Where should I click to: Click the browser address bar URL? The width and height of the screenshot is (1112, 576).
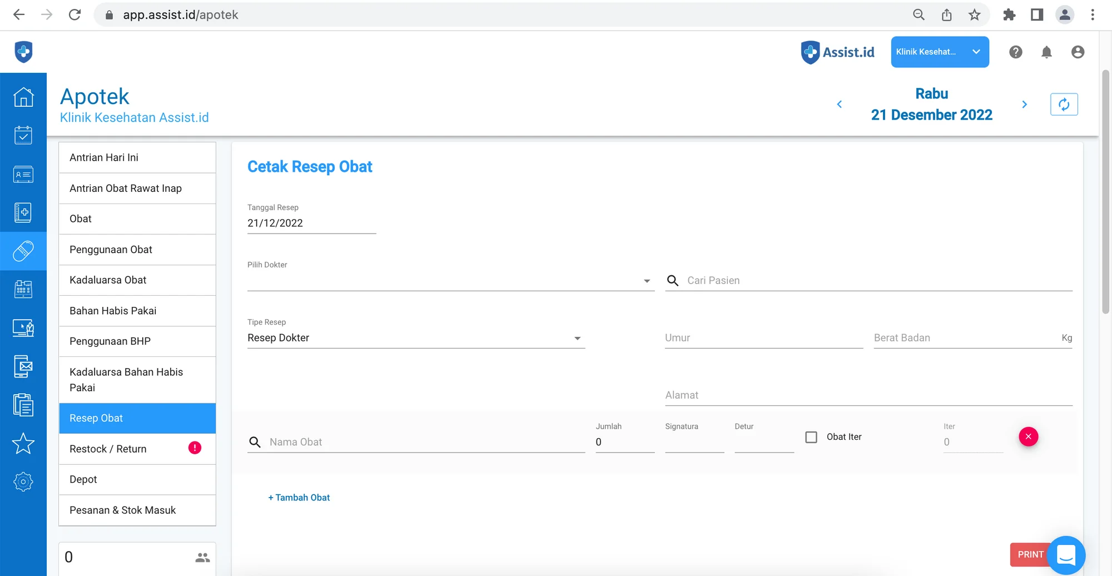[181, 15]
